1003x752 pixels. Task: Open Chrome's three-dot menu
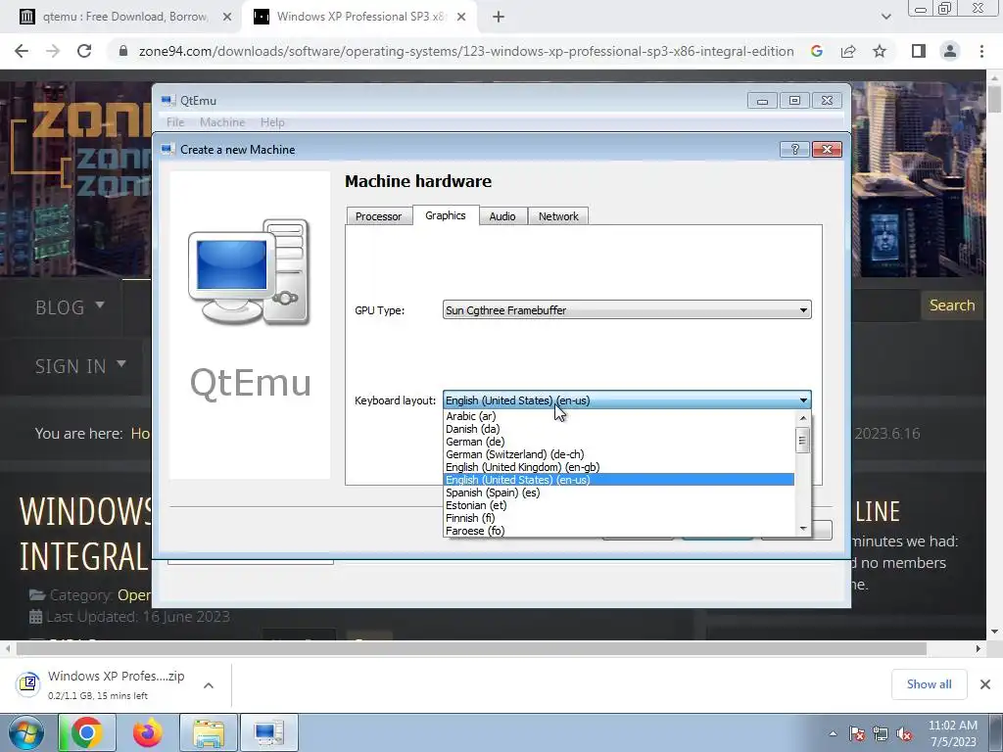click(981, 51)
